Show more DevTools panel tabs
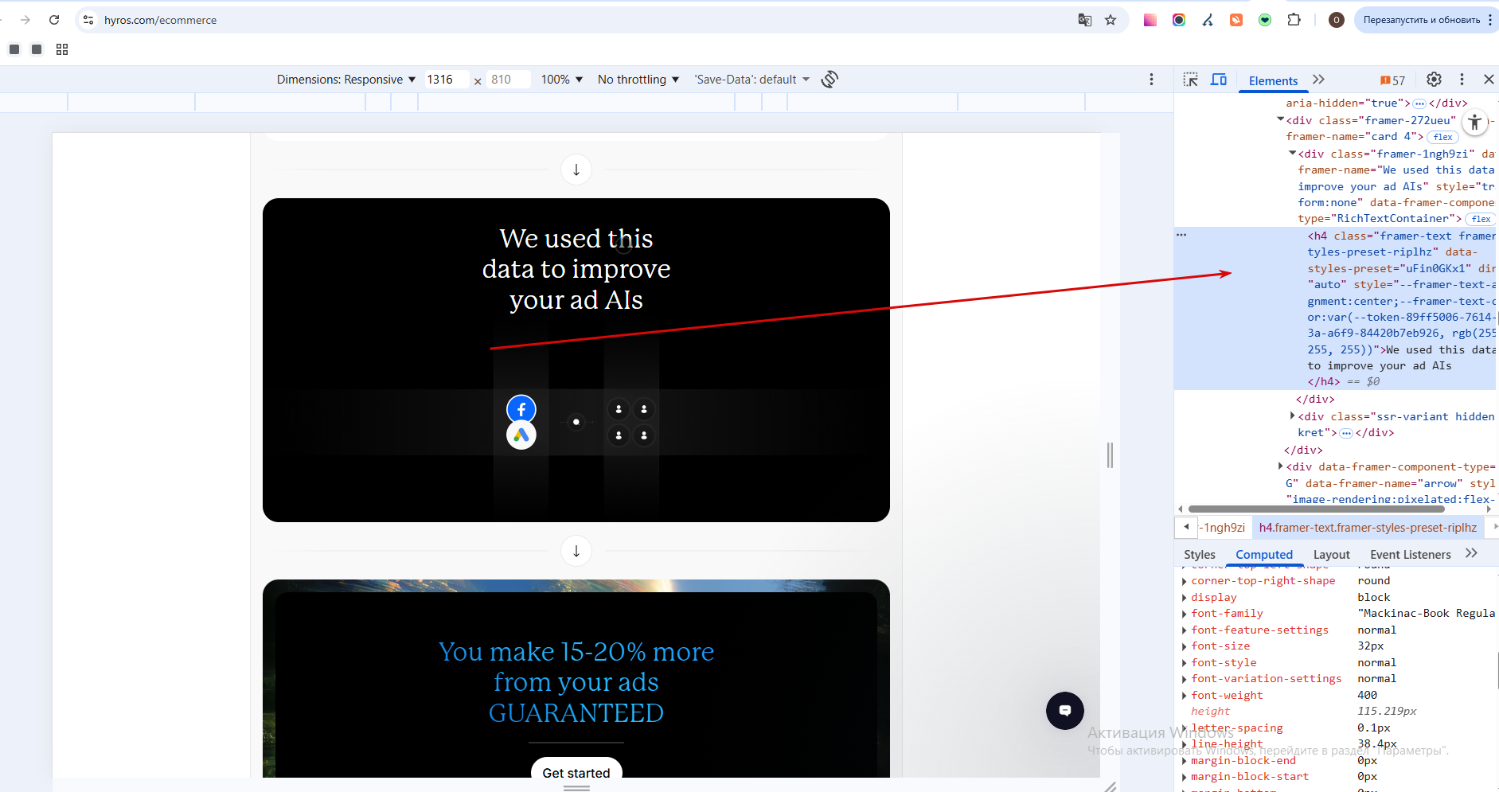 point(1318,80)
